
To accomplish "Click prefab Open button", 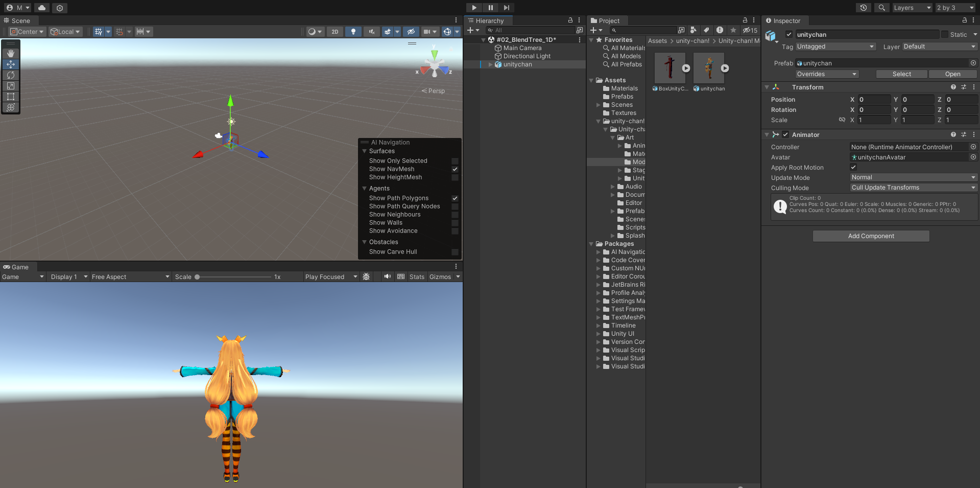I will [952, 74].
